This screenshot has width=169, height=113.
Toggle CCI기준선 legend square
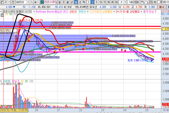(88, 11)
